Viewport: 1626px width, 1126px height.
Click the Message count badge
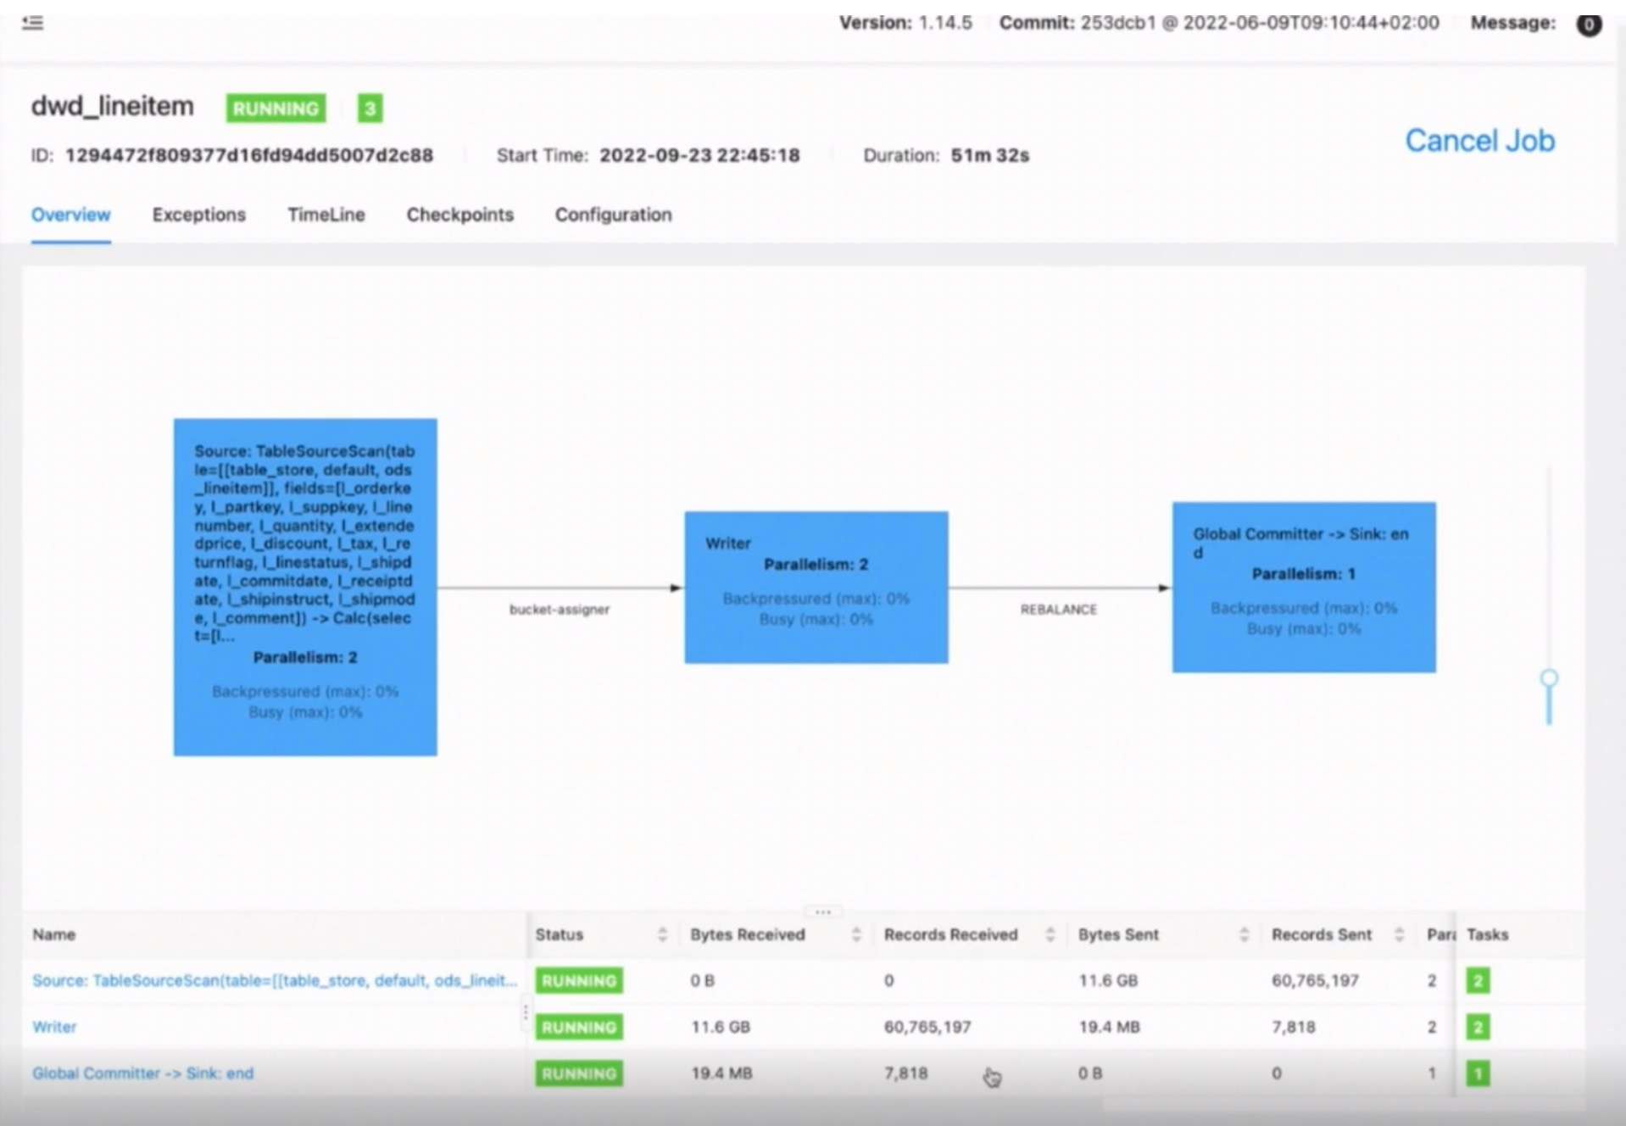coord(1589,24)
